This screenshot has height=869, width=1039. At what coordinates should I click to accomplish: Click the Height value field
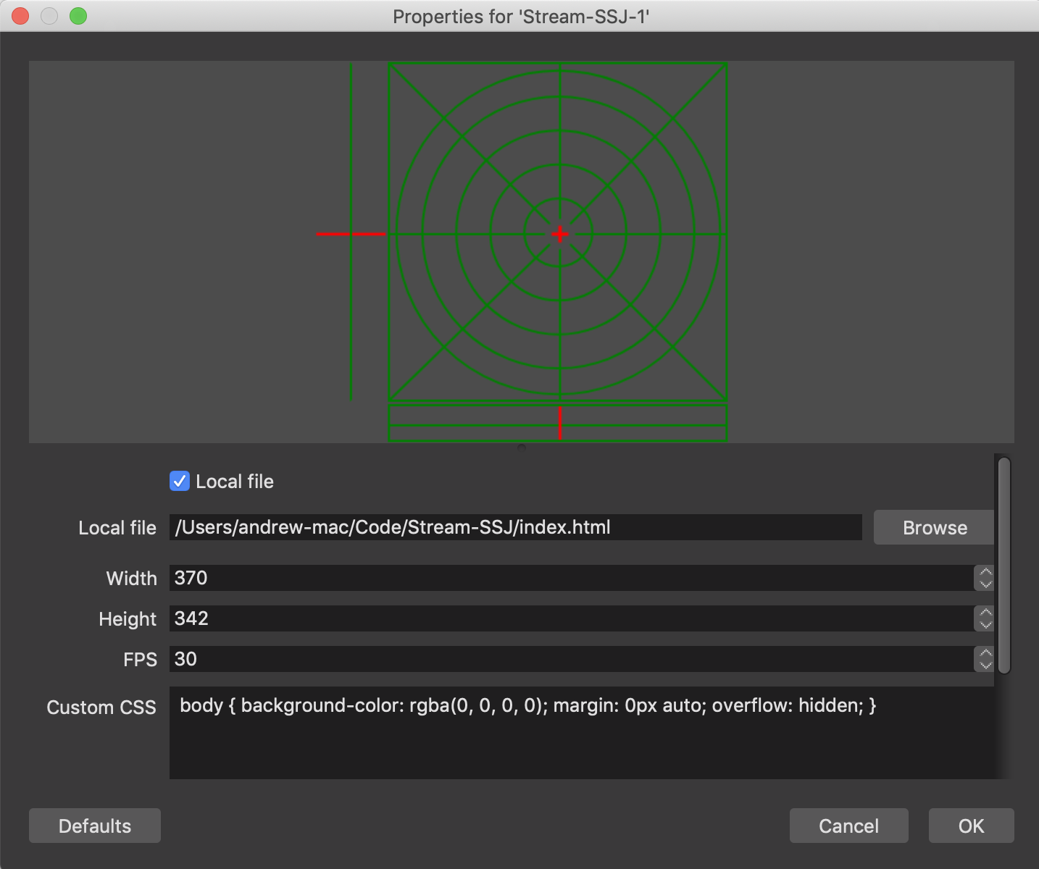[x=571, y=618]
